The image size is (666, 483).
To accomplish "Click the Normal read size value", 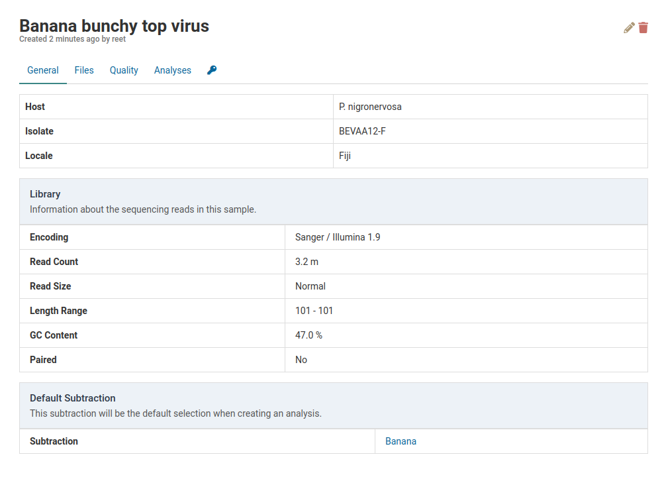I will point(310,286).
